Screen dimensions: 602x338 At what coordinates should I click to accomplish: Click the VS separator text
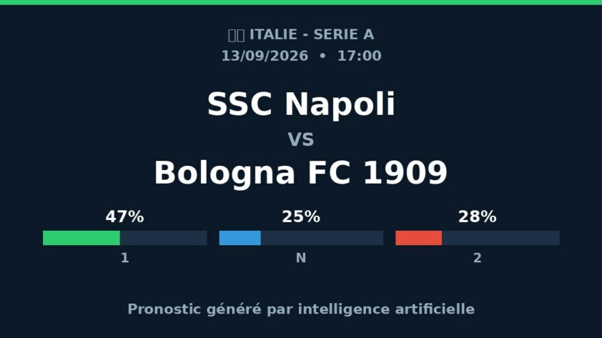click(301, 139)
